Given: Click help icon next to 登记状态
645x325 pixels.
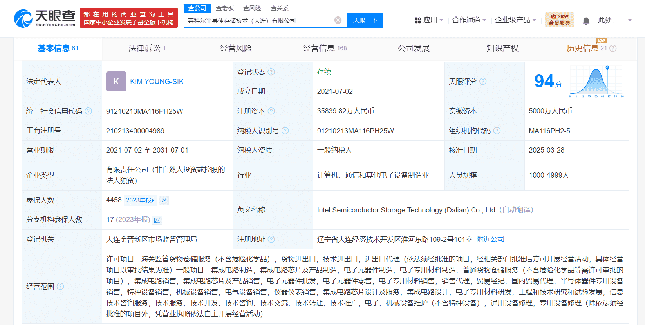Looking at the screenshot, I should pyautogui.click(x=271, y=72).
